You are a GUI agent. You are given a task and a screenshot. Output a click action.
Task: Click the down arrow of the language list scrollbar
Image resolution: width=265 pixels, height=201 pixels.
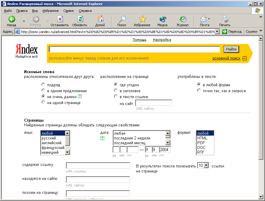tap(67, 152)
